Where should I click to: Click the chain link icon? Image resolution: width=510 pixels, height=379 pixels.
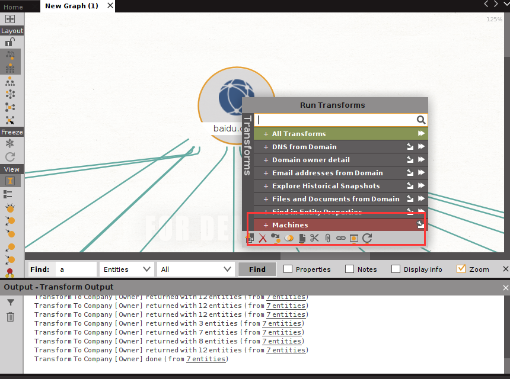(x=340, y=239)
